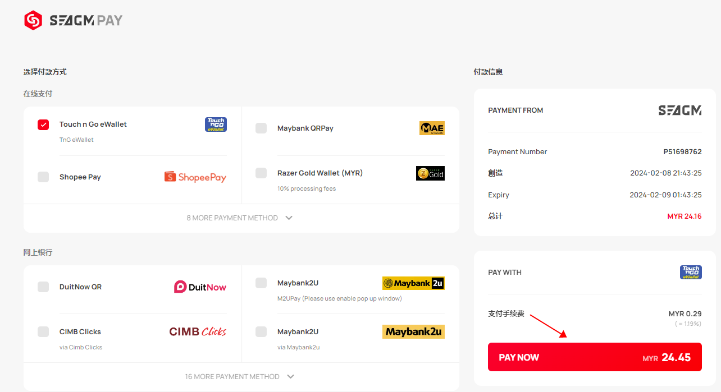Select the Maybank QRPay checkbox

[x=261, y=128]
